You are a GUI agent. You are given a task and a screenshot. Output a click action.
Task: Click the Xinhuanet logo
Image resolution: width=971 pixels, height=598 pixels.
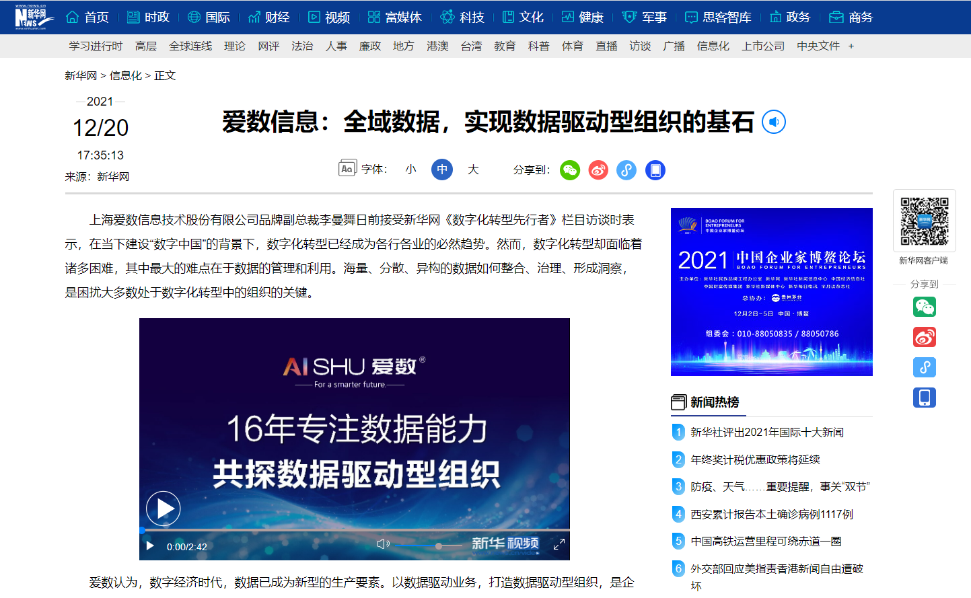(34, 17)
